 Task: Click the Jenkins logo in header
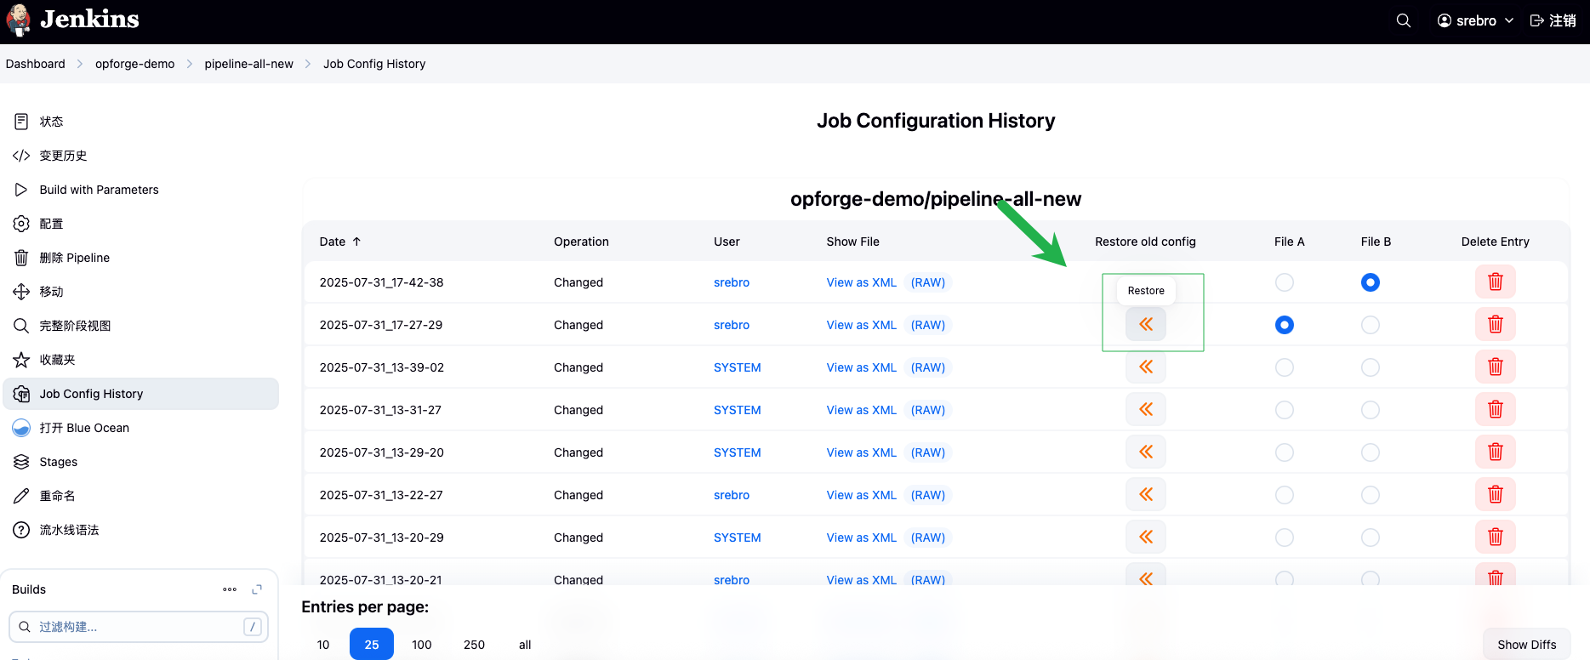pos(73,20)
